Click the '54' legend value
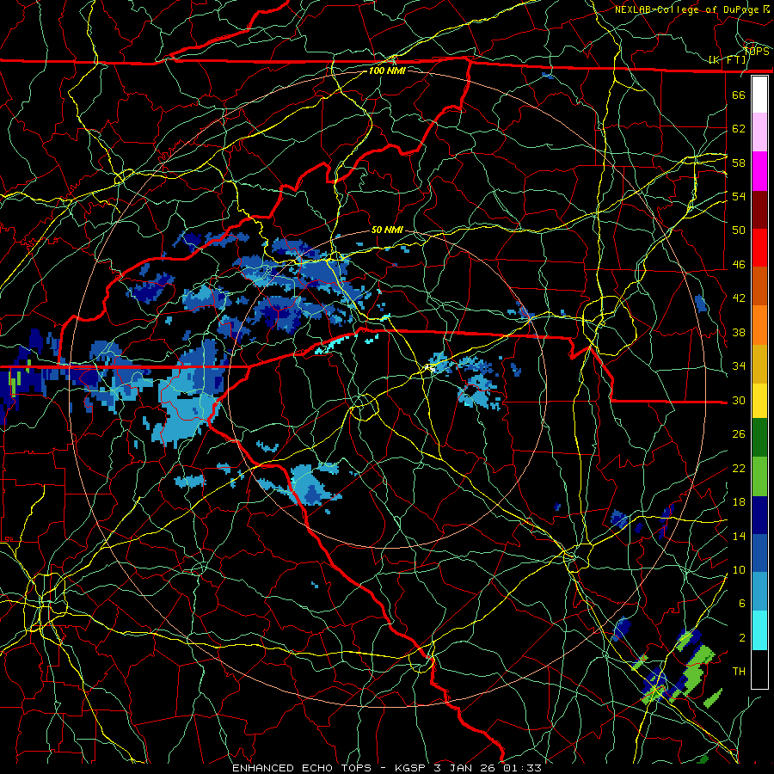774x774 pixels. 739,196
